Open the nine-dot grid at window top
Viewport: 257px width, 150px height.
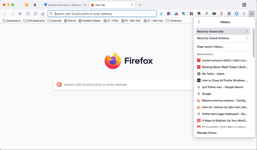pyautogui.click(x=244, y=5)
